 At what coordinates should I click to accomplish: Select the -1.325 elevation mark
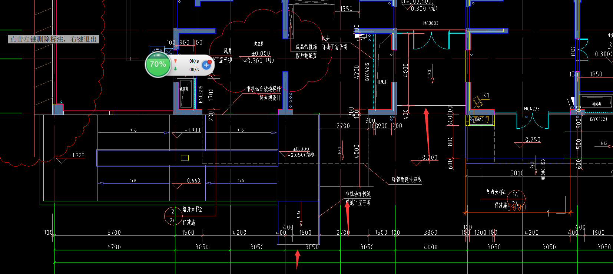point(77,155)
